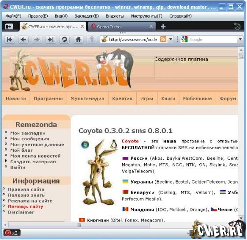Toggle Opera Turbo status bar icon
This screenshot has width=247, height=240.
point(12,233)
